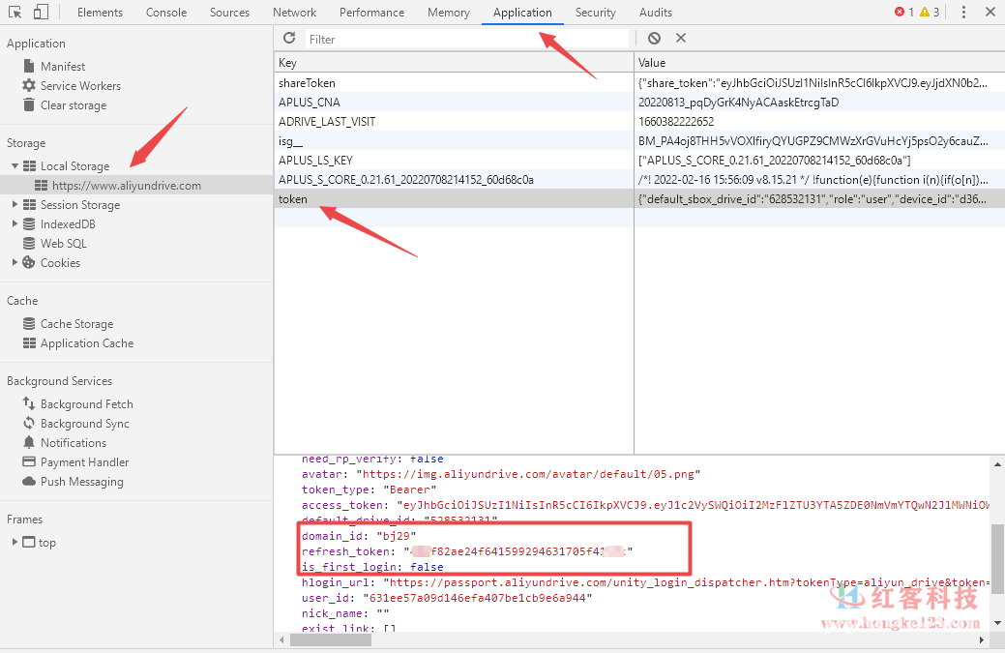Click the top frame window icon

click(x=29, y=542)
